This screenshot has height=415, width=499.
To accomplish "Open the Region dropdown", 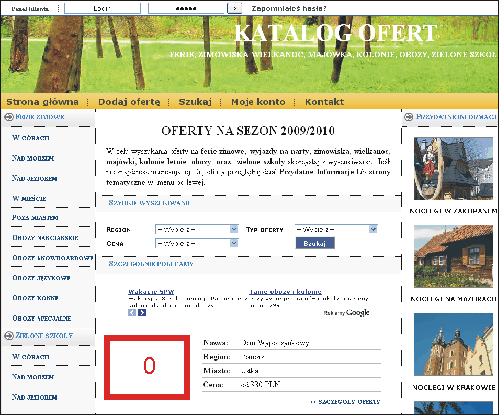I will click(197, 229).
